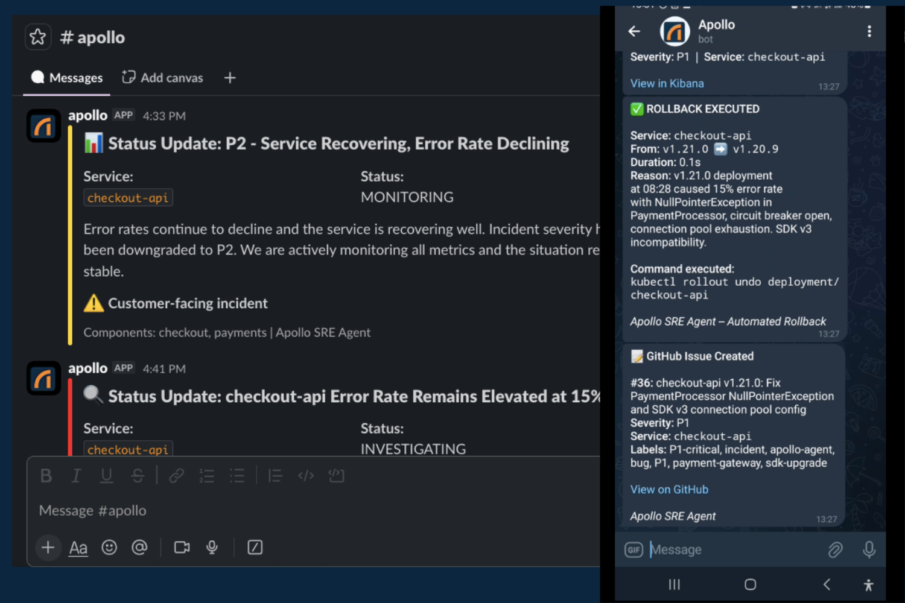Click checkout-api code tag under MONITORING message
Image resolution: width=905 pixels, height=603 pixels.
pyautogui.click(x=128, y=198)
